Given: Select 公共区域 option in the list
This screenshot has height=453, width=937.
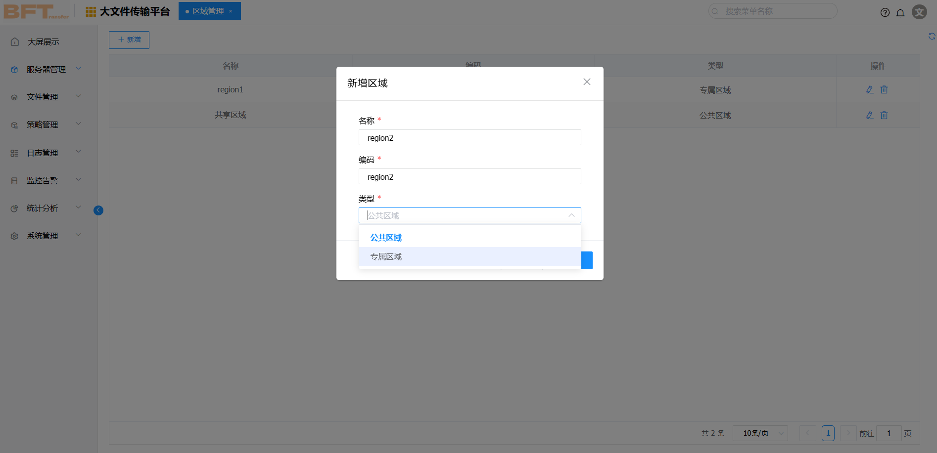Looking at the screenshot, I should click(386, 237).
